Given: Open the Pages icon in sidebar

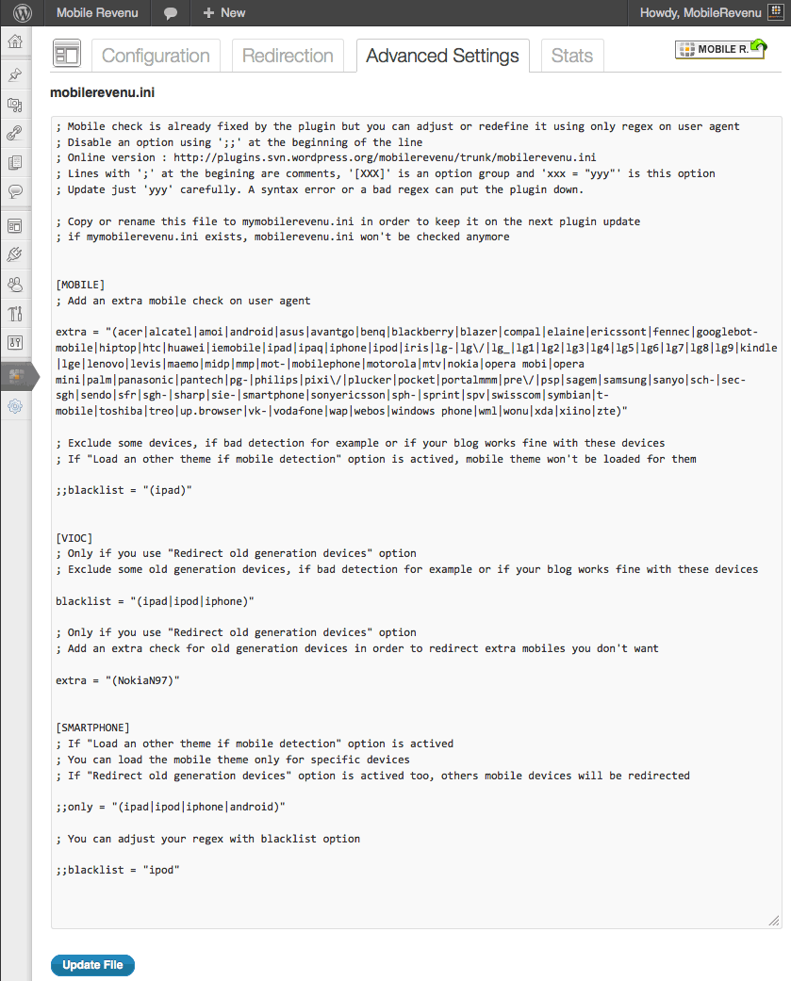Looking at the screenshot, I should [16, 163].
